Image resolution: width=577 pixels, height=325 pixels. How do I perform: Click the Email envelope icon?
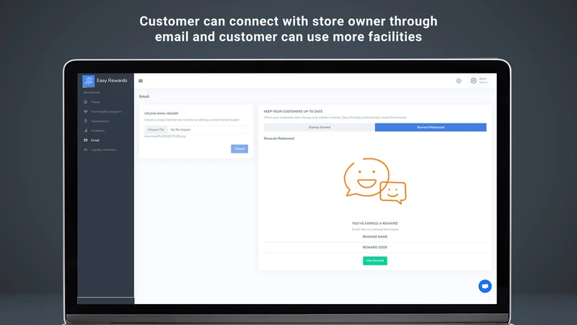point(86,140)
